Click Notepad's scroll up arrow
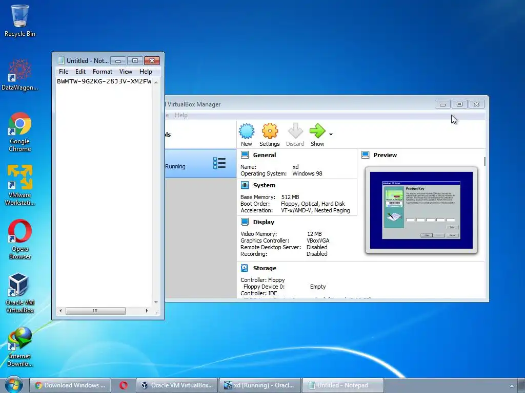 (x=156, y=82)
